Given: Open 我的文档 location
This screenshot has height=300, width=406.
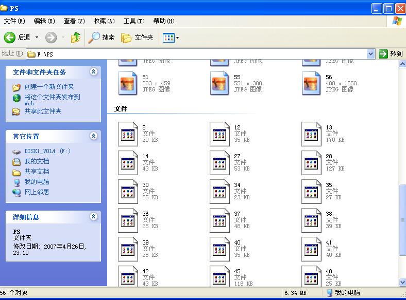Looking at the screenshot, I should pyautogui.click(x=37, y=161).
